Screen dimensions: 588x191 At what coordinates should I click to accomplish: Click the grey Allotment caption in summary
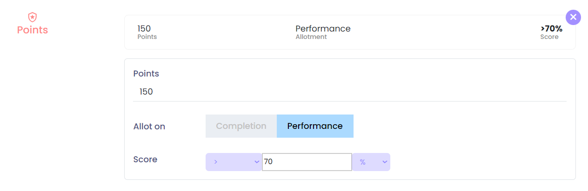pyautogui.click(x=311, y=37)
